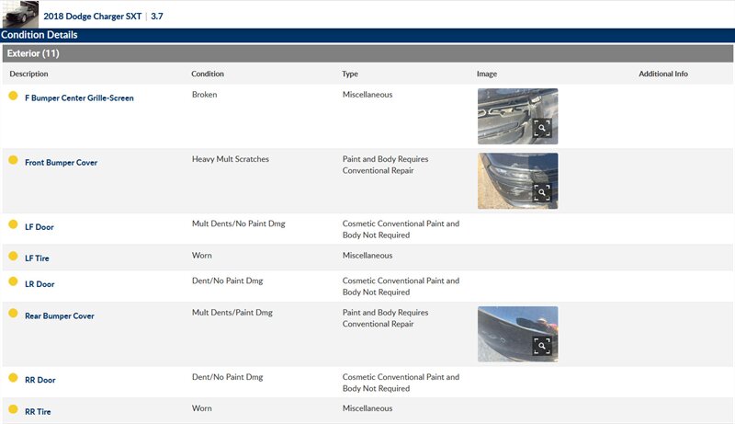735x424 pixels.
Task: Select the RR Tire entry
Action: coord(38,412)
